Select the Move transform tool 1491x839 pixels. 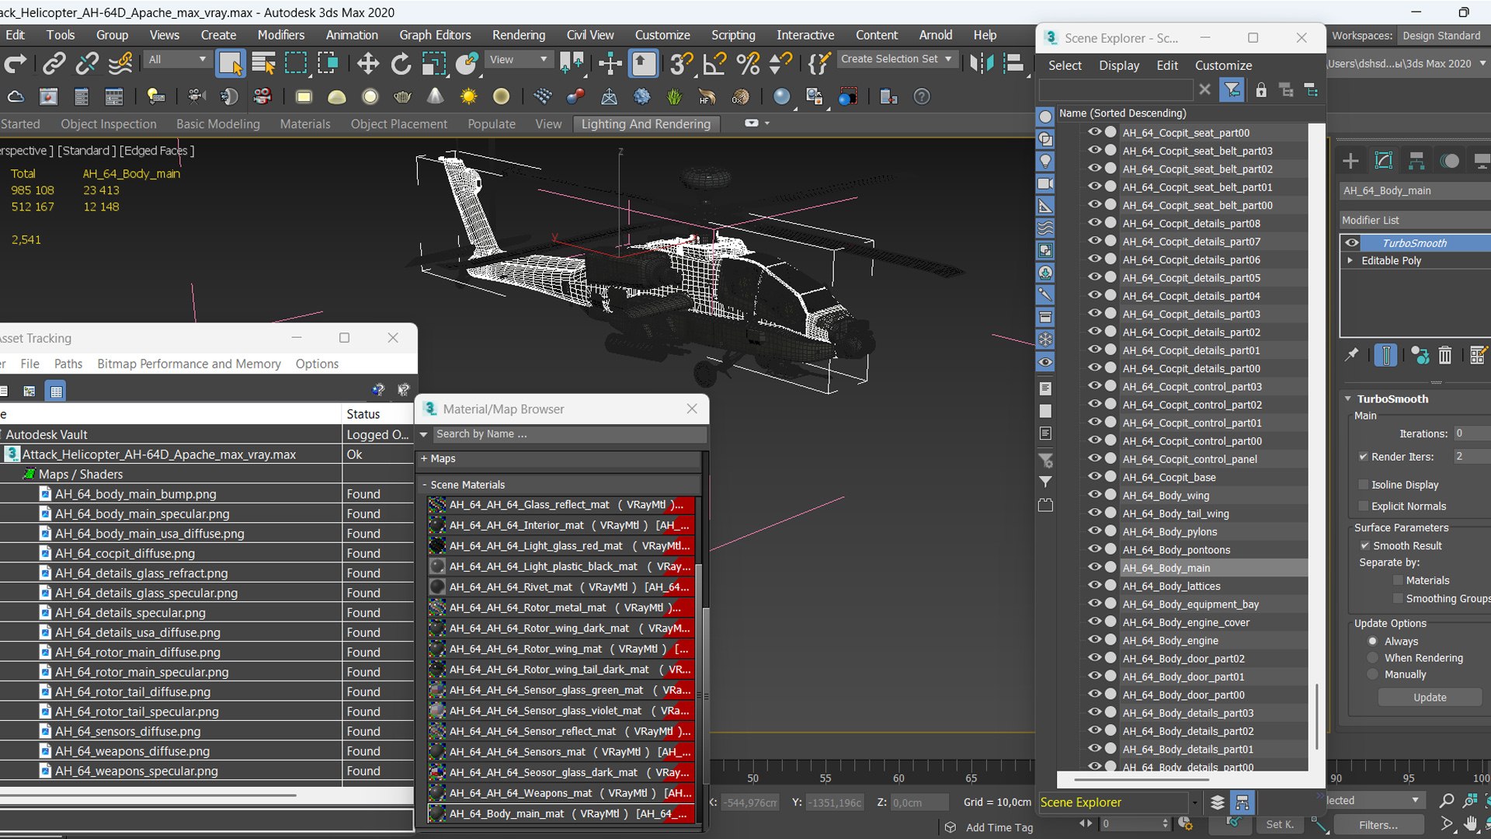click(x=367, y=64)
